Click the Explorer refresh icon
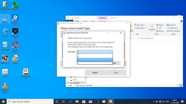The width and height of the screenshot is (186, 104). pyautogui.click(x=131, y=38)
